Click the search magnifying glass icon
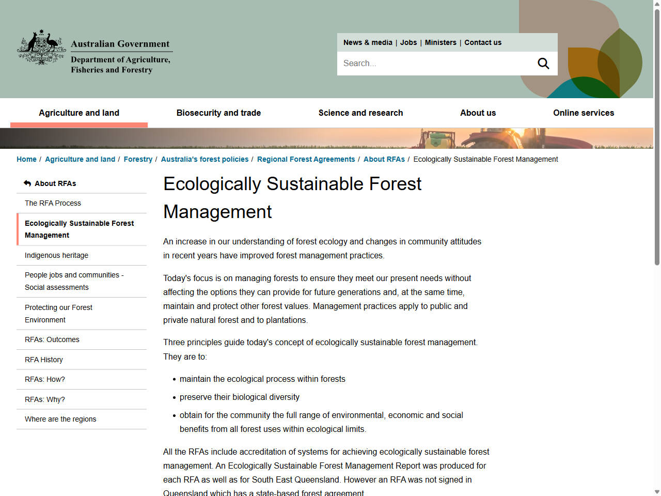 [543, 63]
